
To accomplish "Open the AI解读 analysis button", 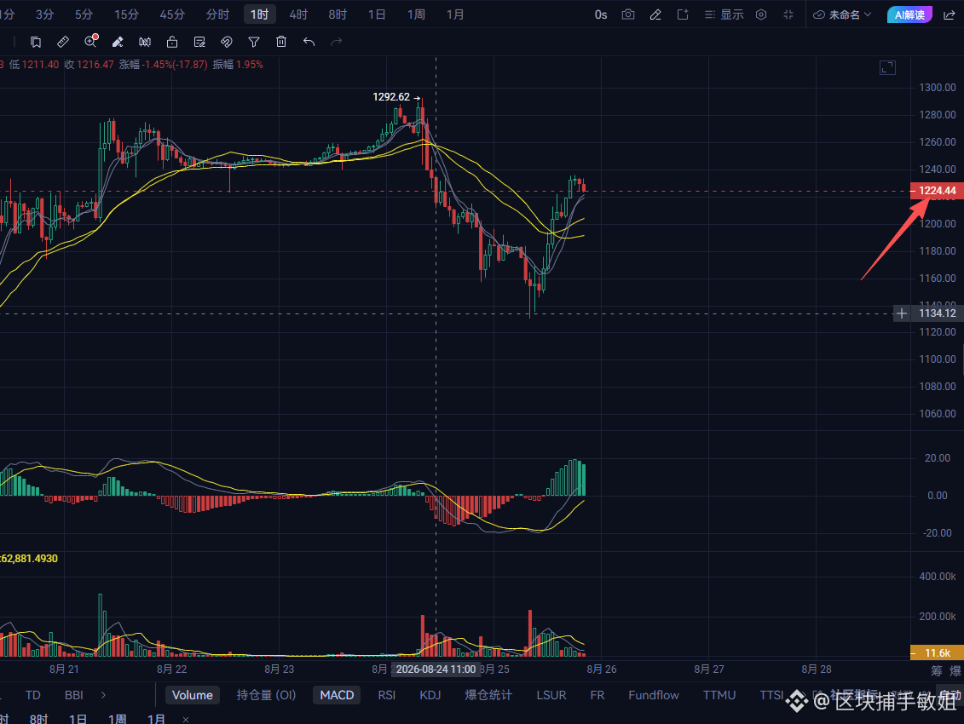I will pos(909,14).
